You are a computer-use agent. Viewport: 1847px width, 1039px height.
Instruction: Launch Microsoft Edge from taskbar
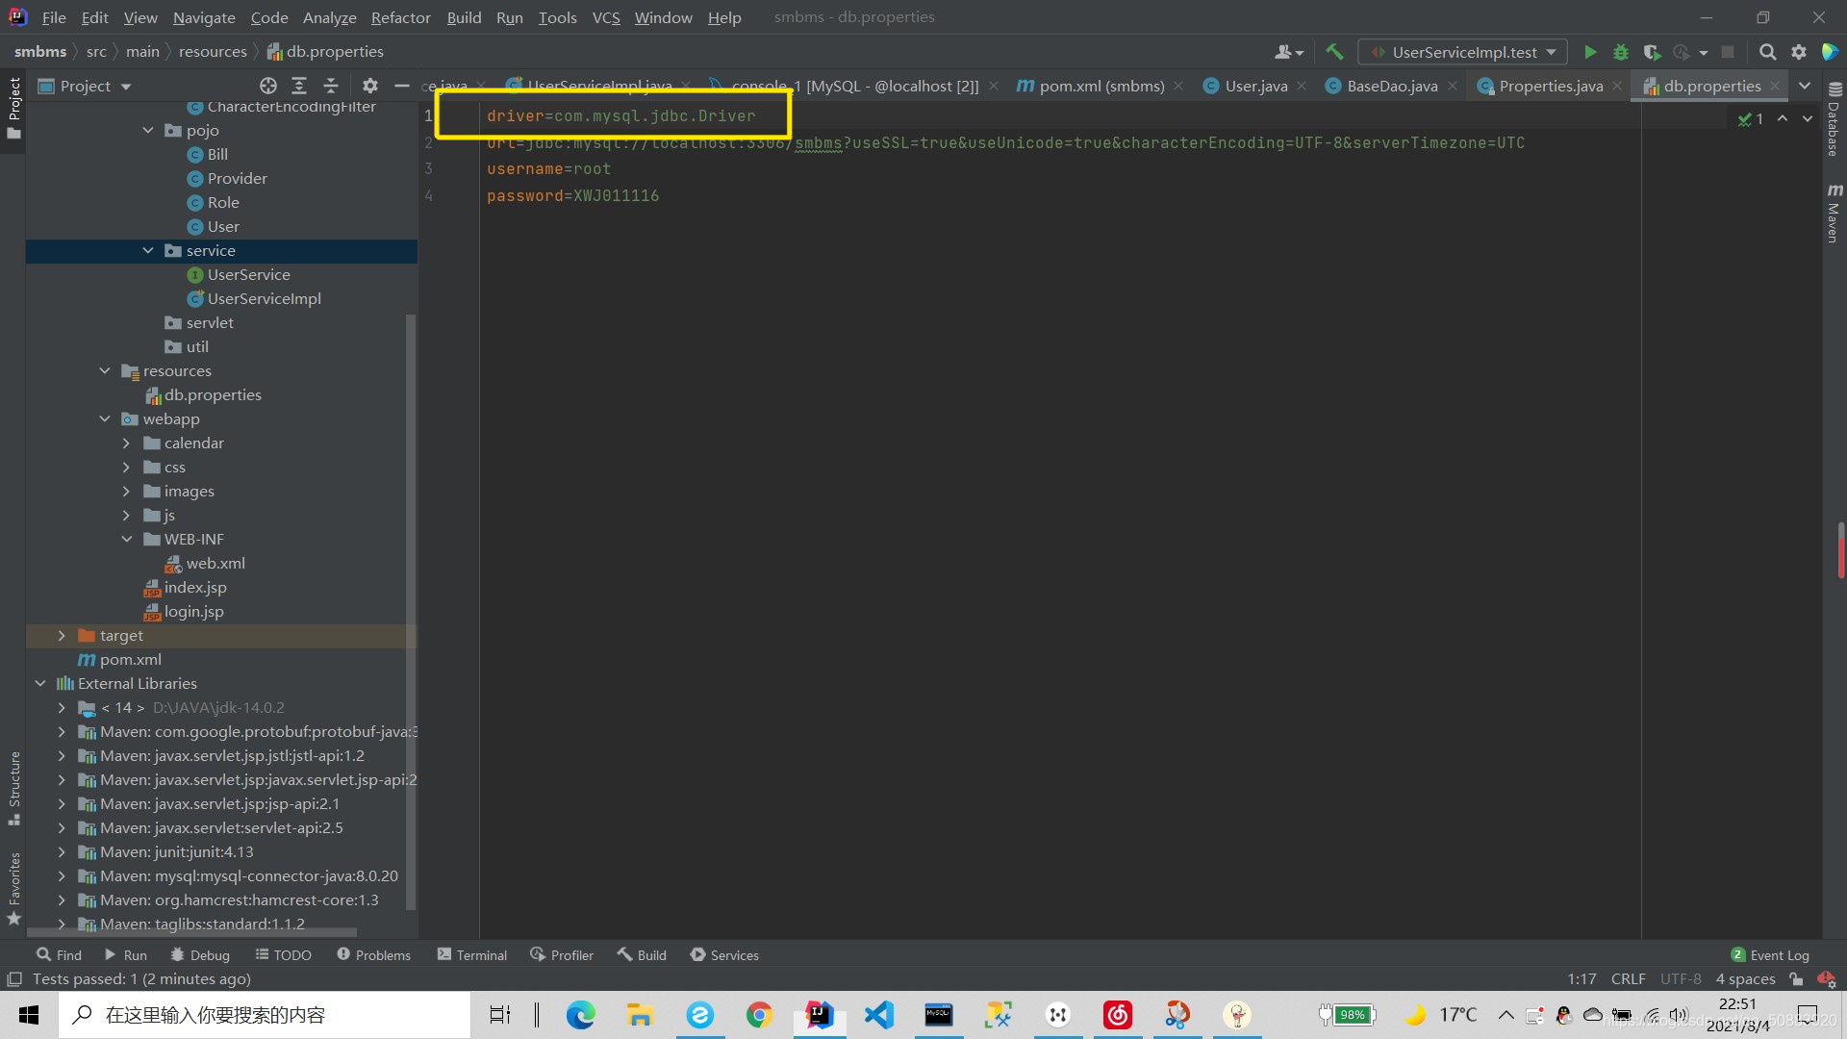click(580, 1015)
